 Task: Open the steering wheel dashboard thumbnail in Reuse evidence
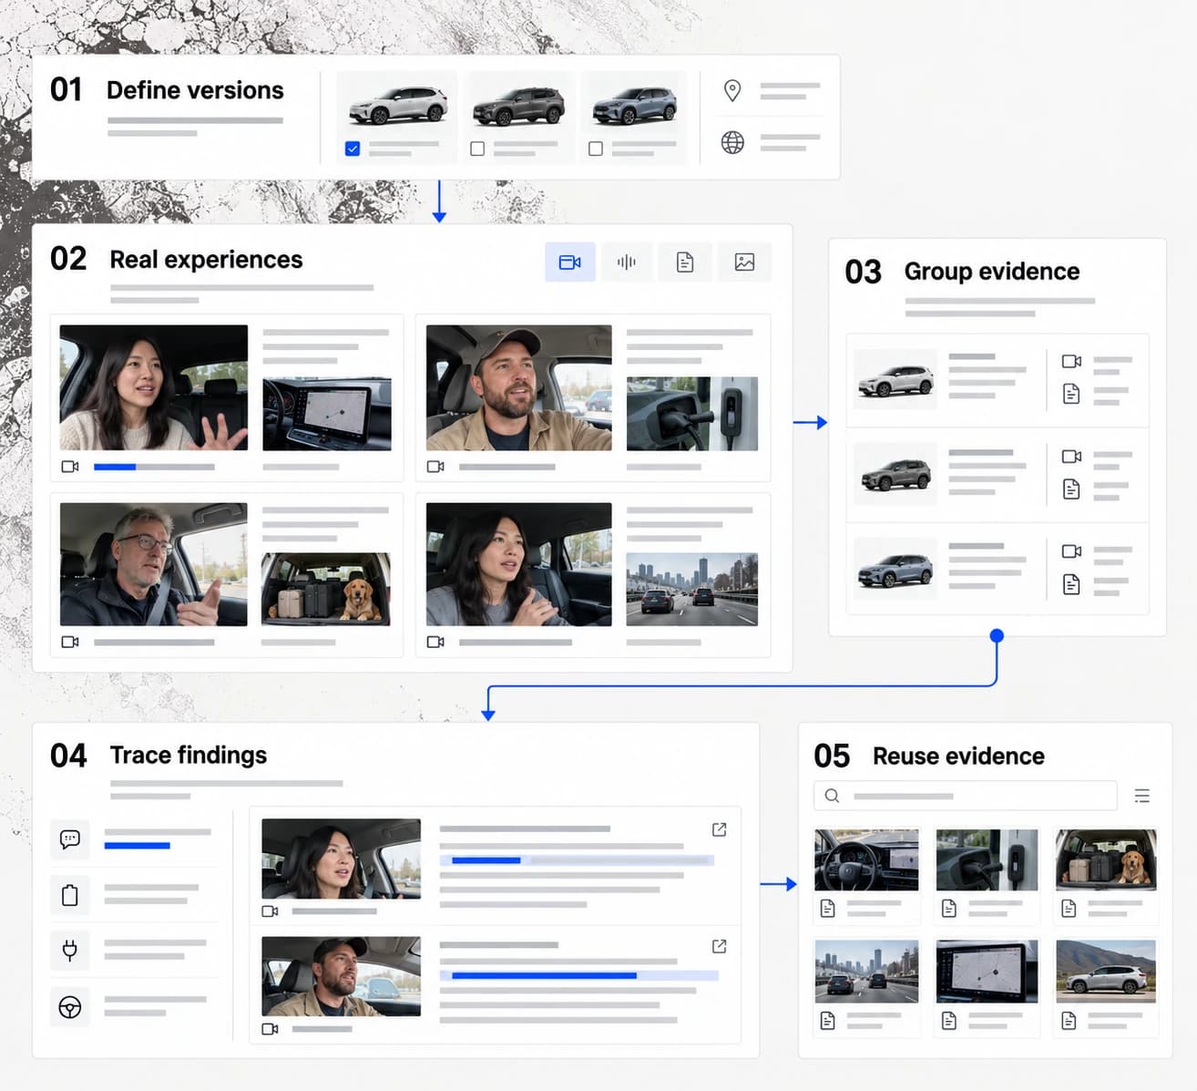[x=866, y=859]
